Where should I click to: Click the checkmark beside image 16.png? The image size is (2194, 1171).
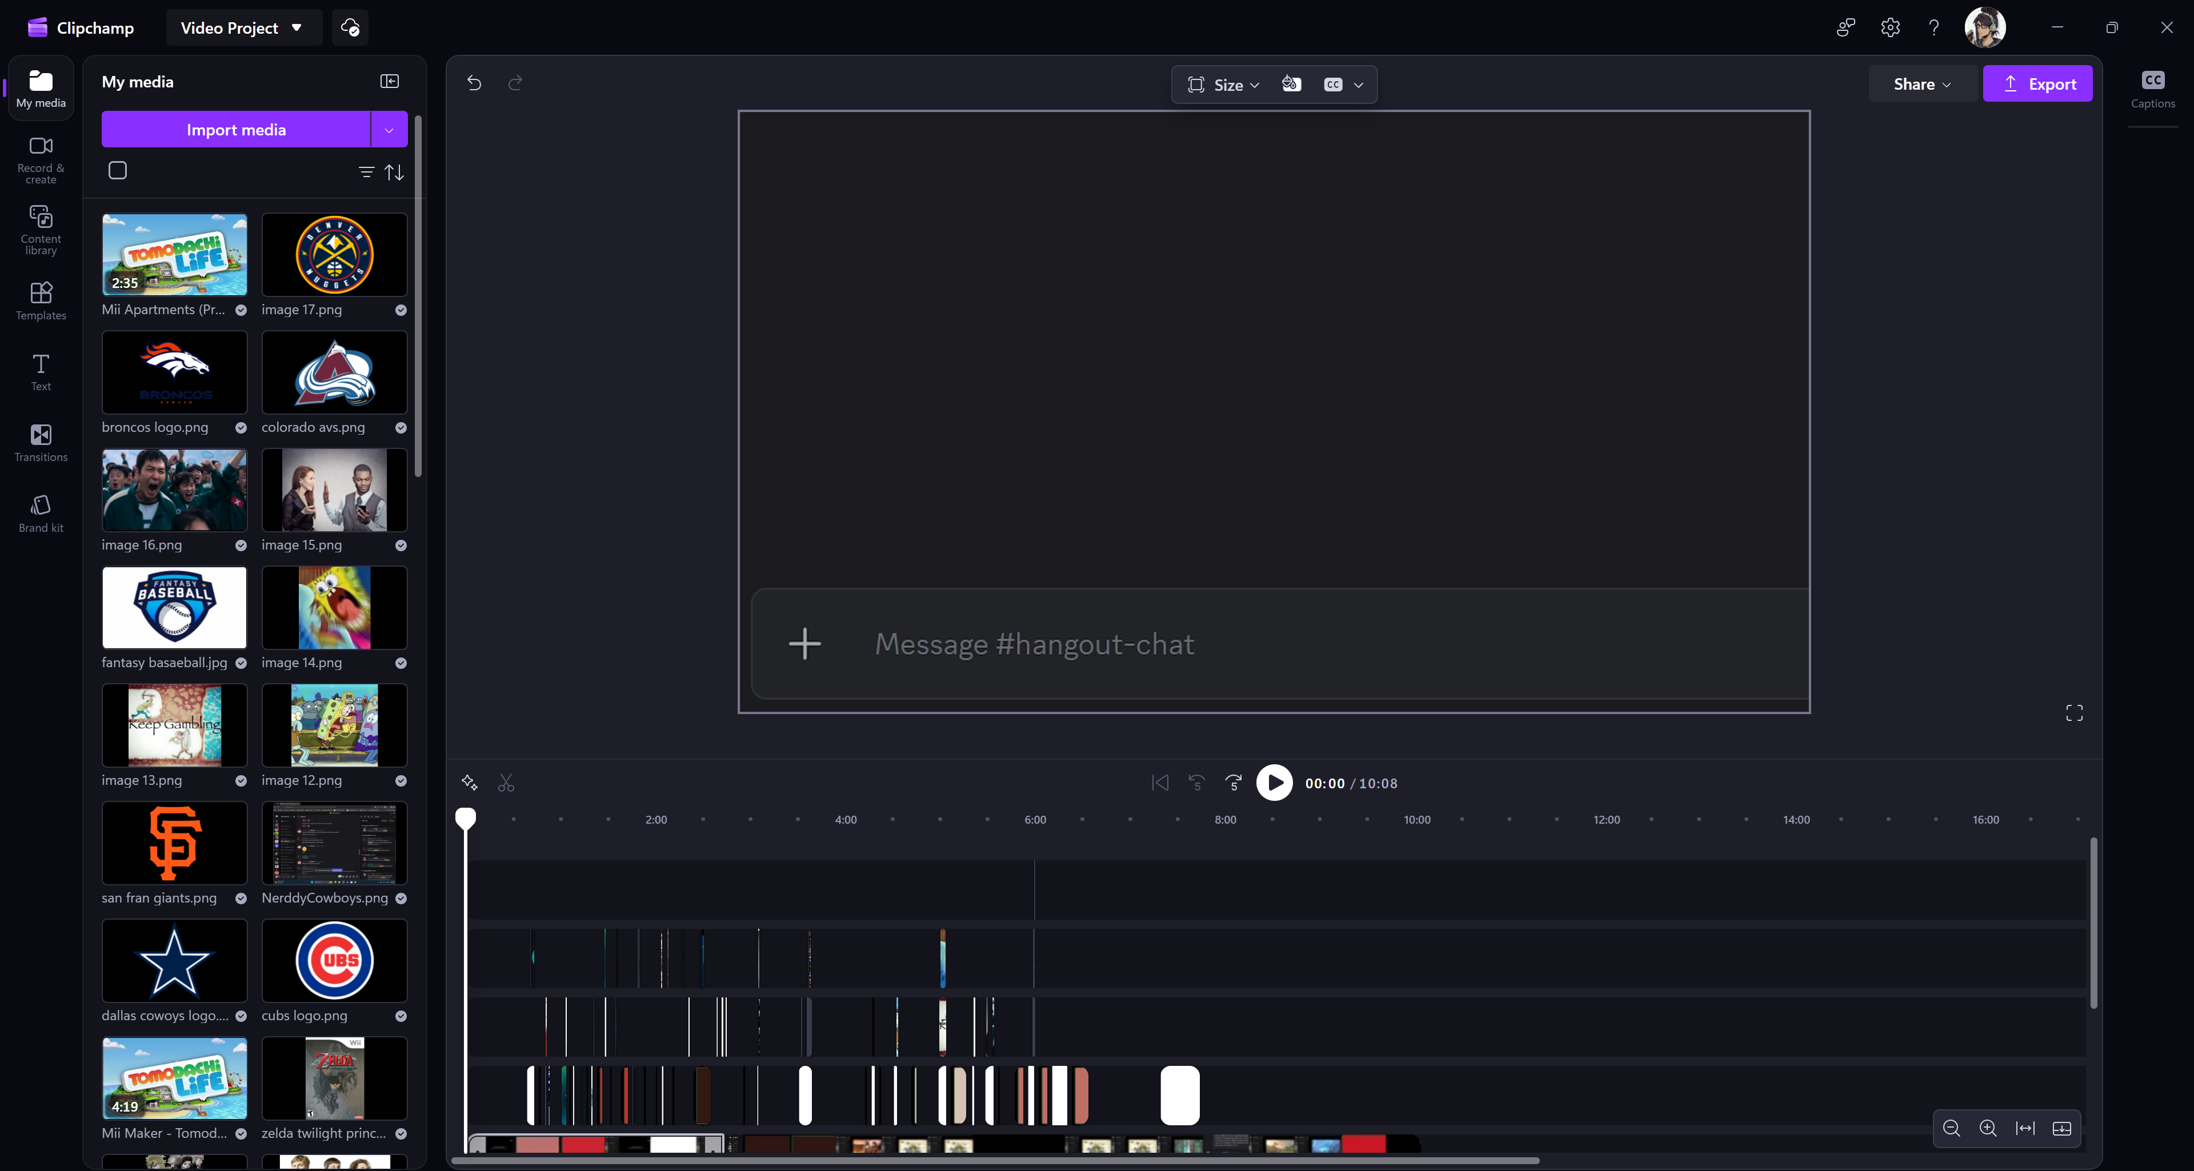(241, 545)
